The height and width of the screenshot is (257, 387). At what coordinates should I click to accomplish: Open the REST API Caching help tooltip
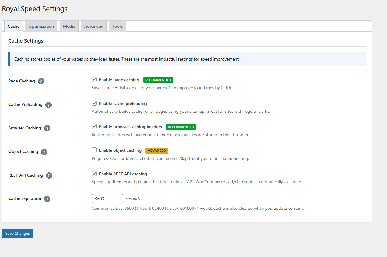tap(49, 175)
